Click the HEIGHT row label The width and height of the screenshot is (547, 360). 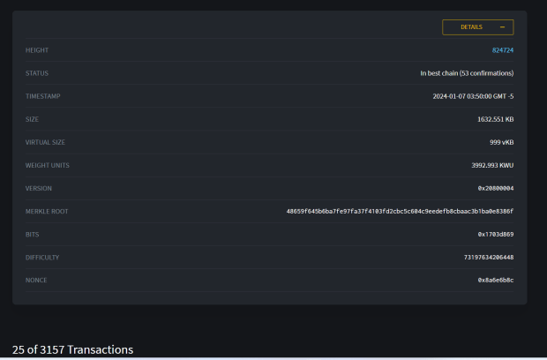coord(37,50)
